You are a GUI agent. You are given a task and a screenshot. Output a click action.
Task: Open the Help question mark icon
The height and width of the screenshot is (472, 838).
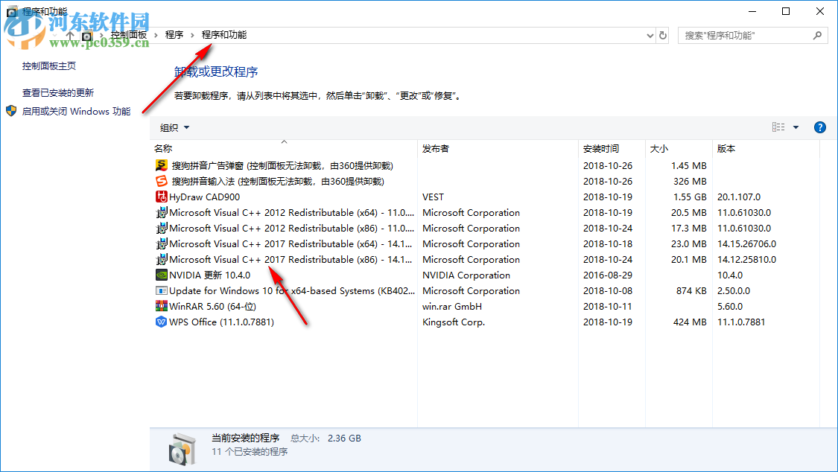coord(819,127)
